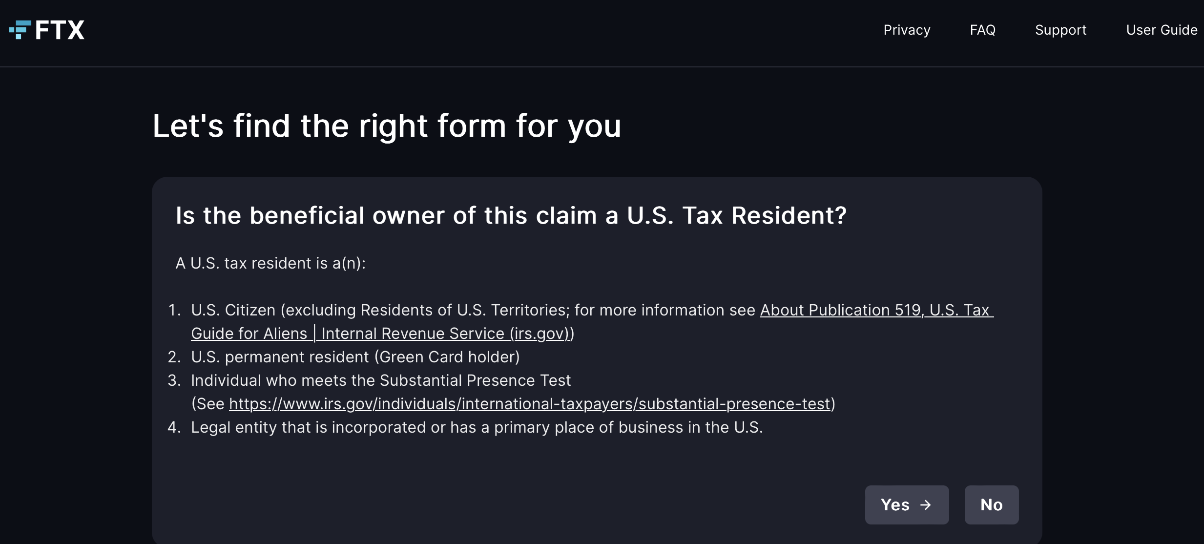Screen dimensions: 1204x544
Task: Answer Yes to the tax resident question
Action: (906, 505)
